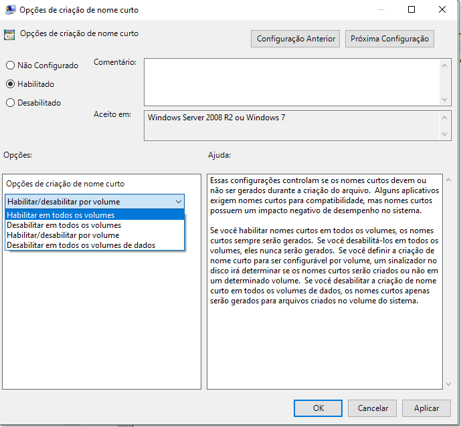Click inside the Comentário text box
The image size is (461, 427).
(x=291, y=81)
